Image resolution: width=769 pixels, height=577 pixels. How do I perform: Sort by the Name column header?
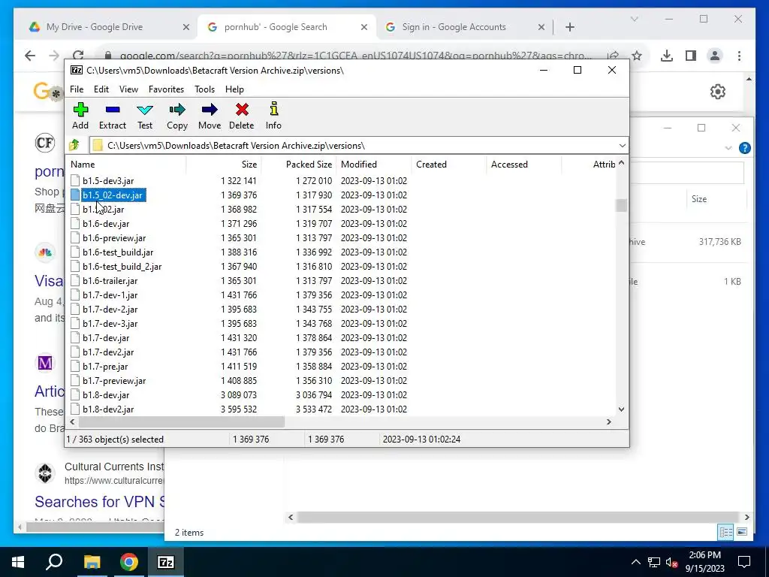coord(125,165)
